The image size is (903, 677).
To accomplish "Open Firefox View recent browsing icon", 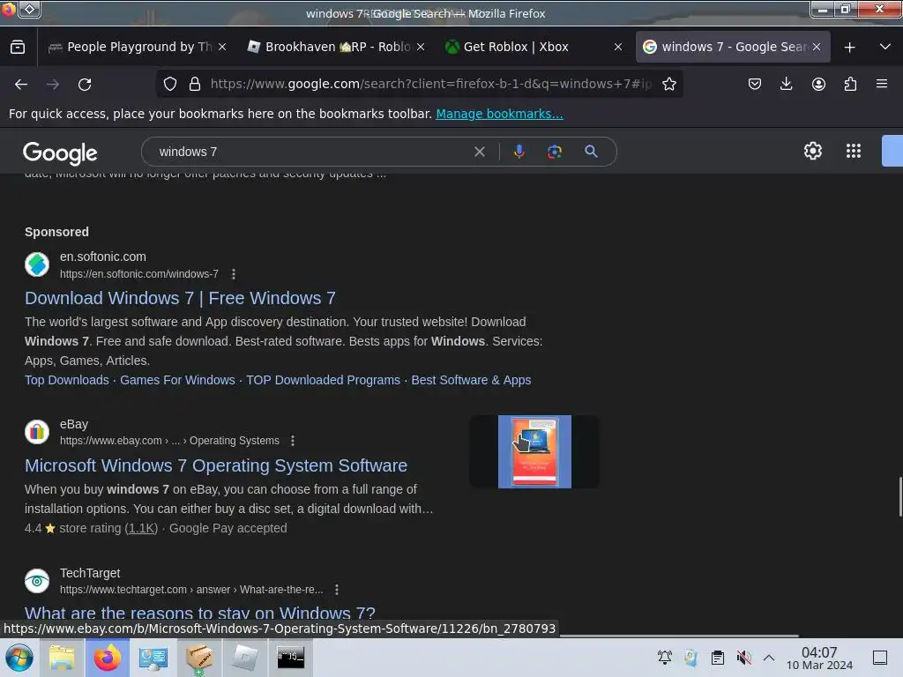I will [18, 48].
